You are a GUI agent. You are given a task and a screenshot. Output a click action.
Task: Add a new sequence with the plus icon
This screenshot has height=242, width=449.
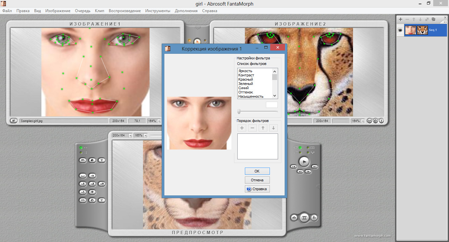[400, 19]
